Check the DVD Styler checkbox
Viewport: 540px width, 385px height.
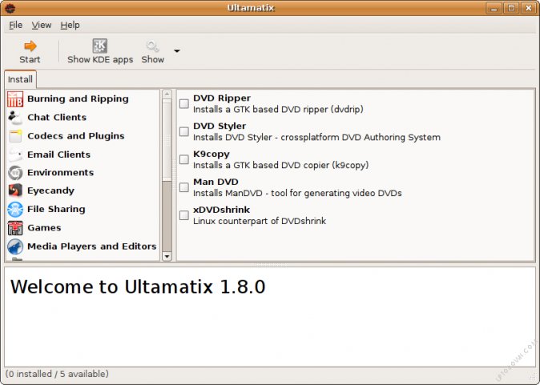184,132
